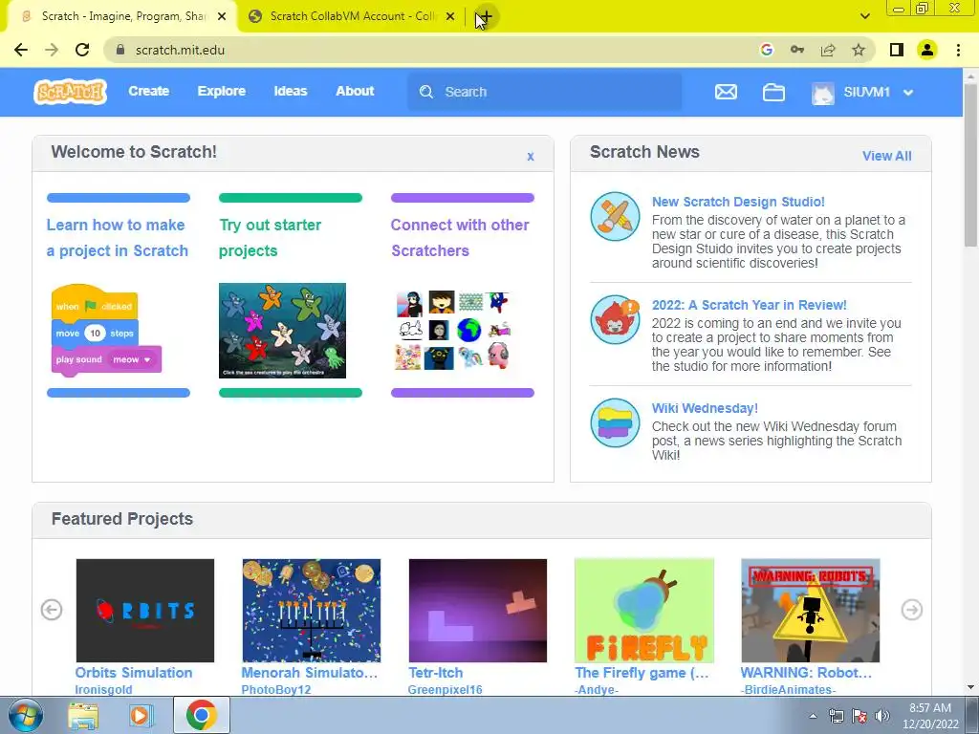Click the taskbar clock showing 8:57 AM
Screen dimensions: 979x734
[x=930, y=716]
